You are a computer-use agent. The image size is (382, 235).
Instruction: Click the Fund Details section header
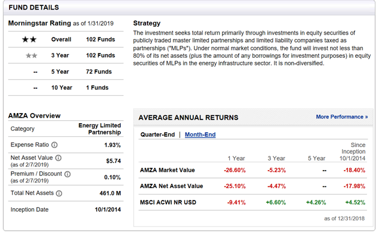coord(33,8)
